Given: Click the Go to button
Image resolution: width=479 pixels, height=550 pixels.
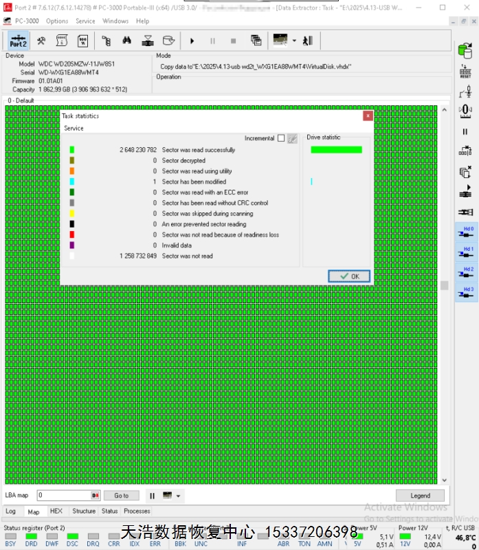Looking at the screenshot, I should 121,496.
